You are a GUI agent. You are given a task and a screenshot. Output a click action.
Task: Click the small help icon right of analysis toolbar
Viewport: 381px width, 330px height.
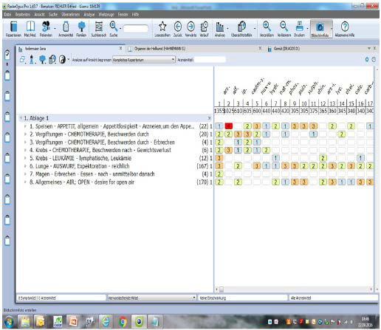(x=374, y=59)
